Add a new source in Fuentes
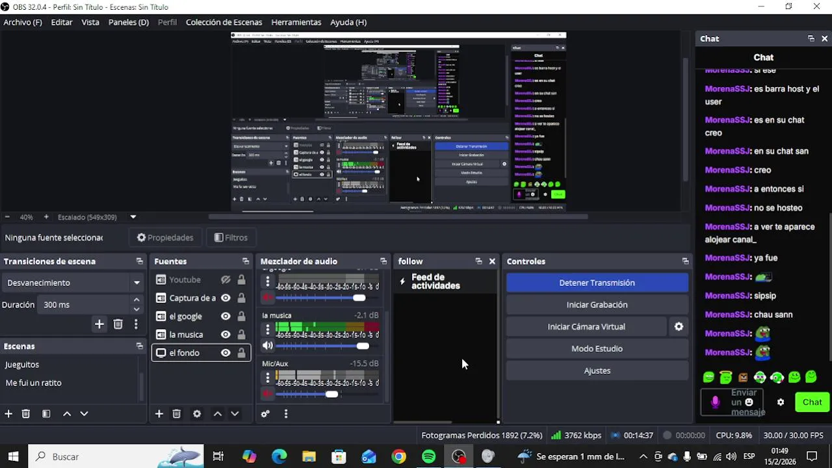 coord(159,413)
